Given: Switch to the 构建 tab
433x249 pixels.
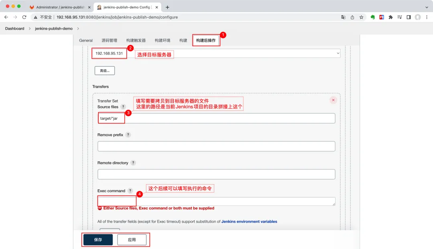Looking at the screenshot, I should tap(183, 40).
